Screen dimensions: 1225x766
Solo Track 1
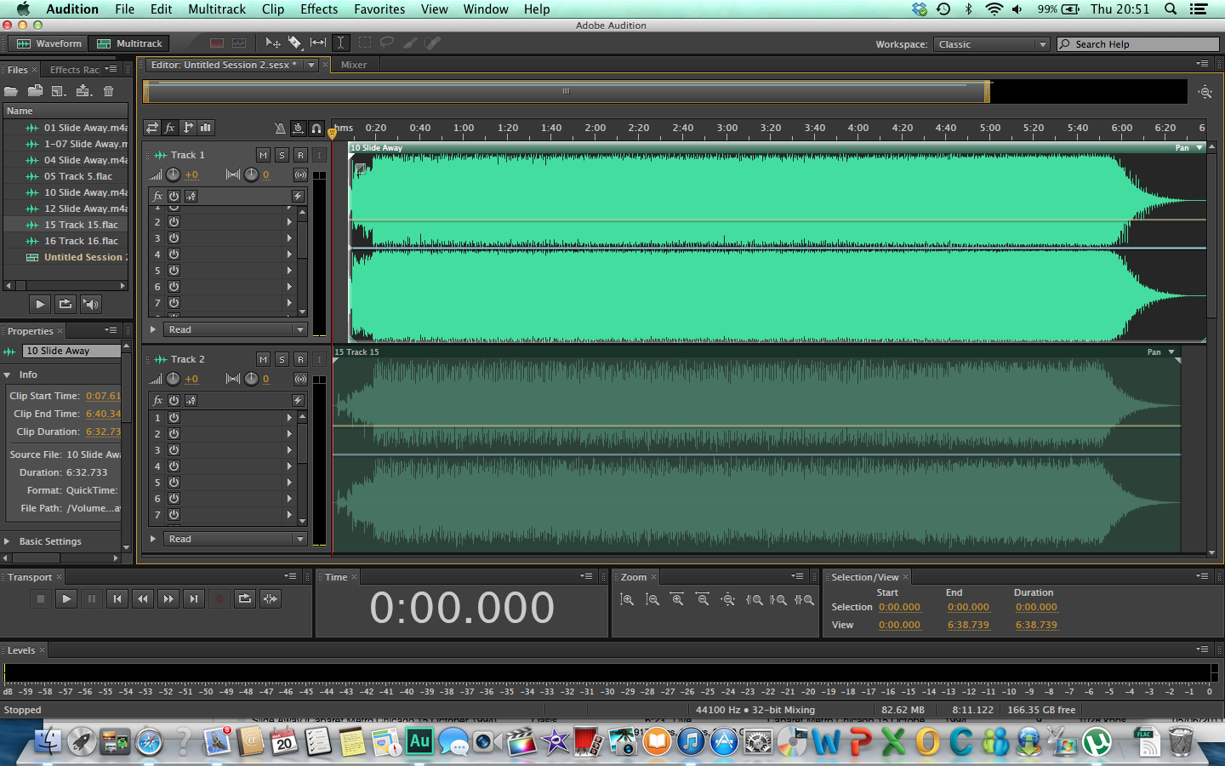[x=282, y=155]
